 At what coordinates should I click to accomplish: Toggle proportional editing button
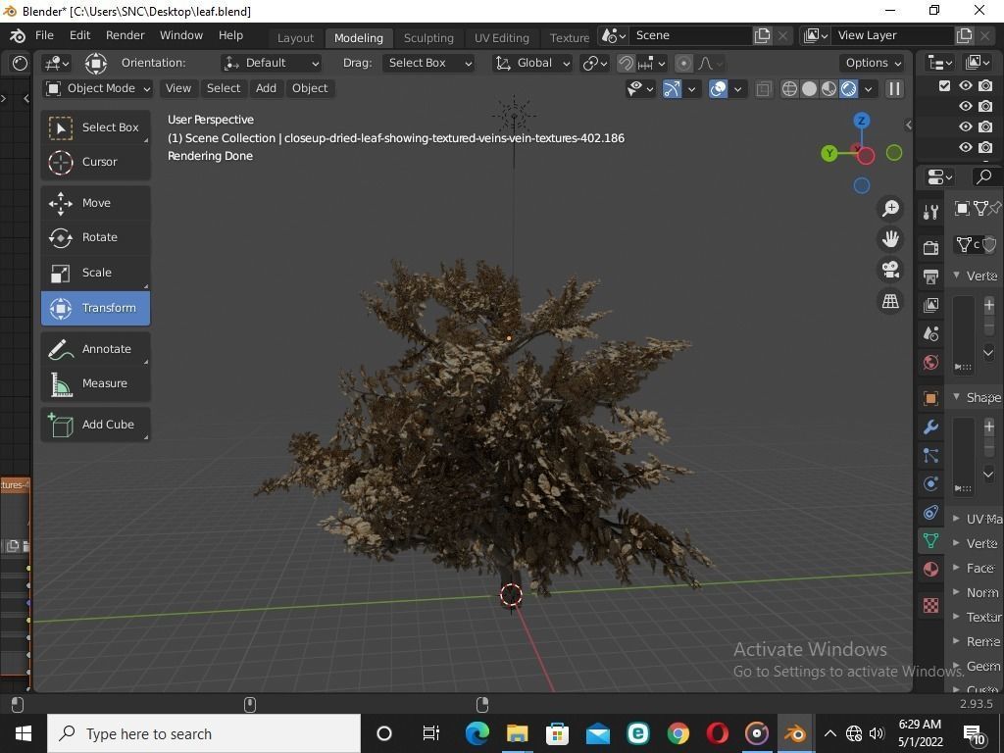(683, 63)
